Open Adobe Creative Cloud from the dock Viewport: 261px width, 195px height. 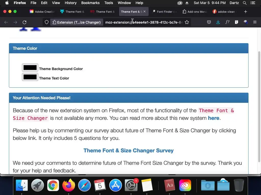pyautogui.click(x=185, y=185)
